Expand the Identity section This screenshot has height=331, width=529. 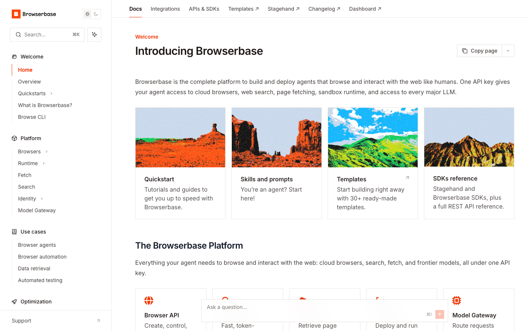pos(42,199)
